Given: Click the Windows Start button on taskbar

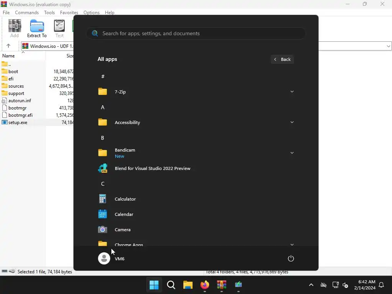Looking at the screenshot, I should [154, 285].
